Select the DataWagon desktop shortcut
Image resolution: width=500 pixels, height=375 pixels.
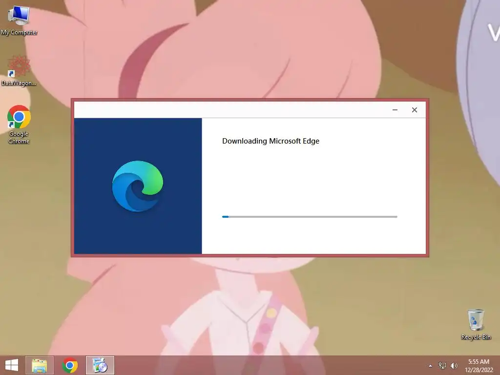coord(19,70)
